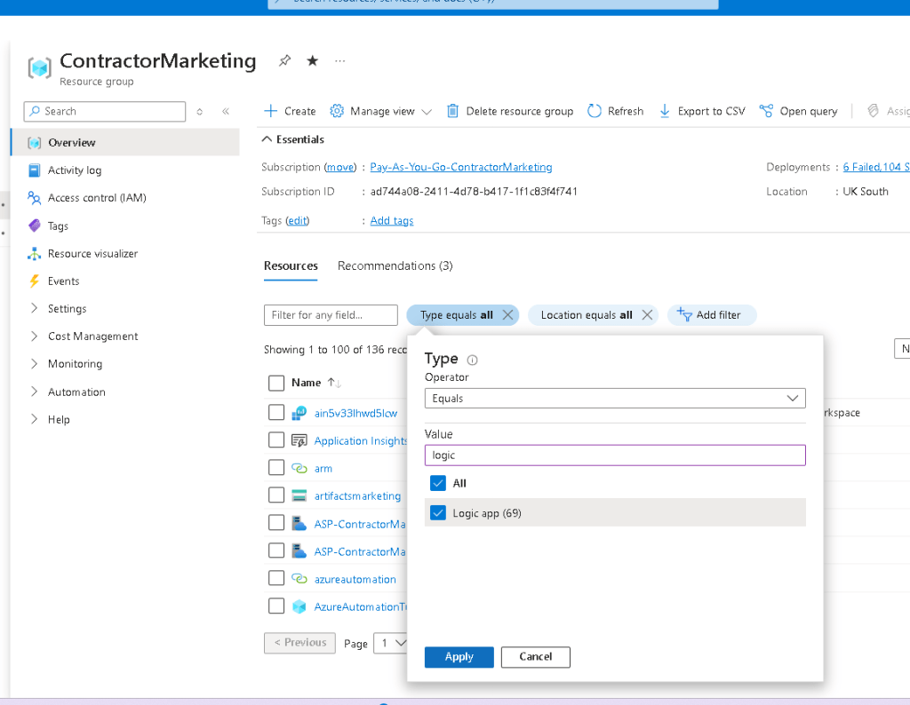This screenshot has height=705, width=910.
Task: Toggle the favorite star for ContractorMarketing
Action: 312,61
